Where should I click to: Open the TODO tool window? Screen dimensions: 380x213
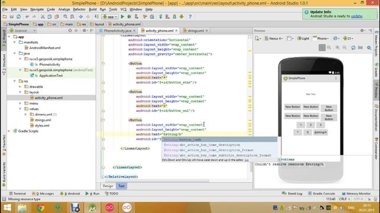pos(112,193)
